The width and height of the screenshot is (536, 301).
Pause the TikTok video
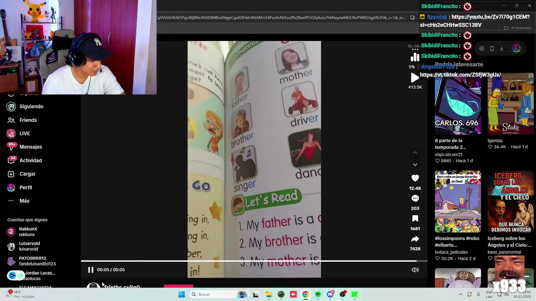point(90,270)
